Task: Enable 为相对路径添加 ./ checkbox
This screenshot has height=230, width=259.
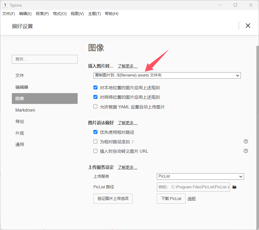Action: [95, 141]
